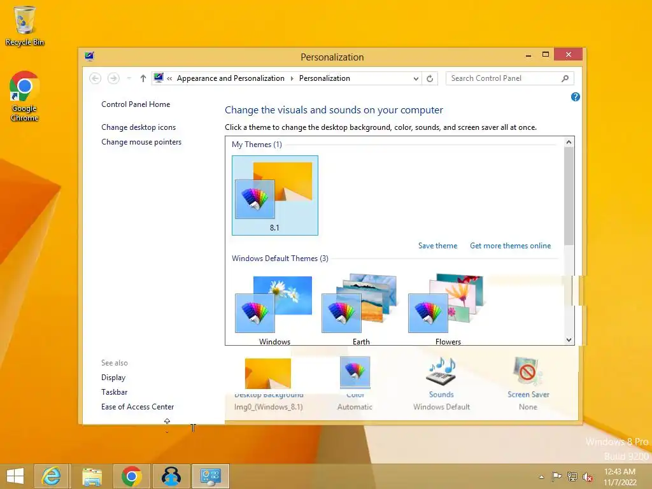Viewport: 652px width, 489px height.
Task: Click the Personalization breadcrumb segment
Action: pyautogui.click(x=324, y=78)
